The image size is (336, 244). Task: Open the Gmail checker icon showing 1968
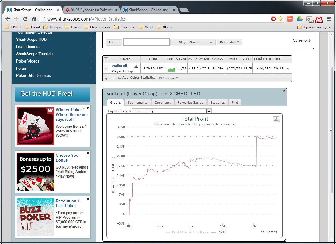coord(319,19)
